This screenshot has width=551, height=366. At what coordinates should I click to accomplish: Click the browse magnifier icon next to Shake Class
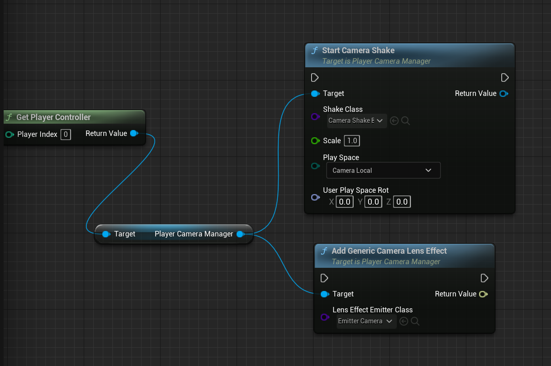click(406, 121)
